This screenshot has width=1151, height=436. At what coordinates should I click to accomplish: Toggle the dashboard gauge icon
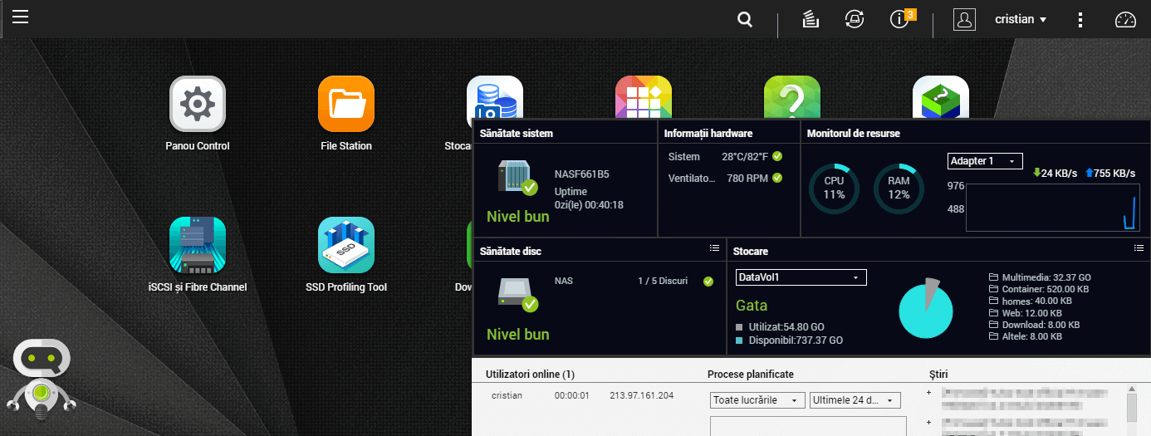1124,19
